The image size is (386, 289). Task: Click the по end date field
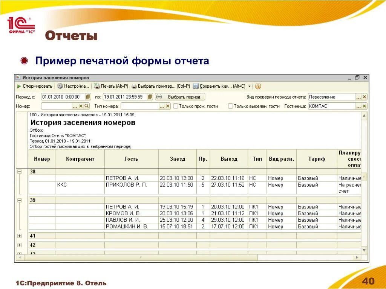125,97
